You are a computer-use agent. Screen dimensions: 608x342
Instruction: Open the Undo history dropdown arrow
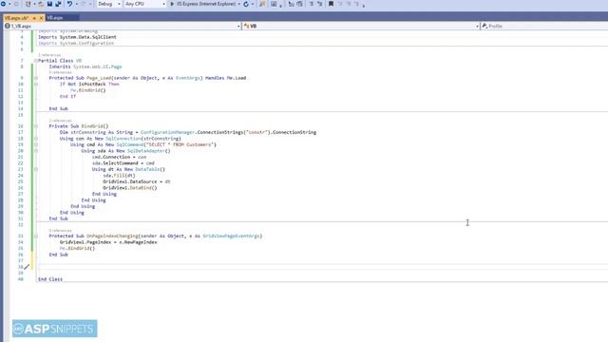tap(76, 4)
